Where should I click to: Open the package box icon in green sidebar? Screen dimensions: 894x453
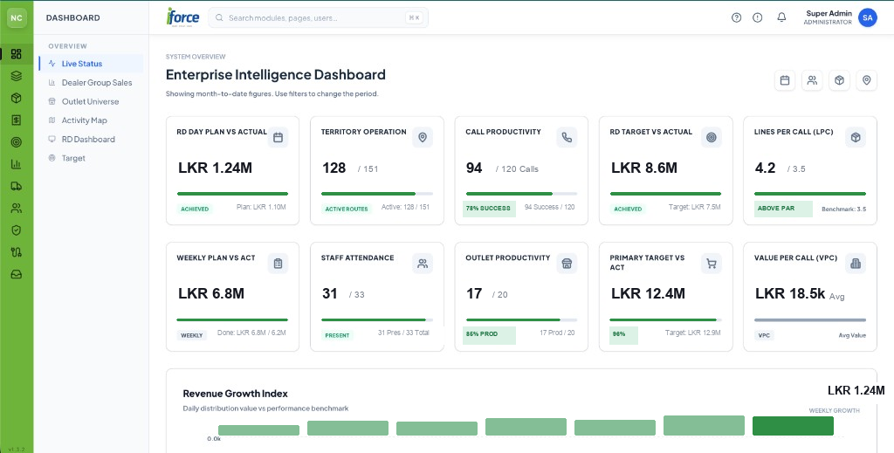point(16,98)
